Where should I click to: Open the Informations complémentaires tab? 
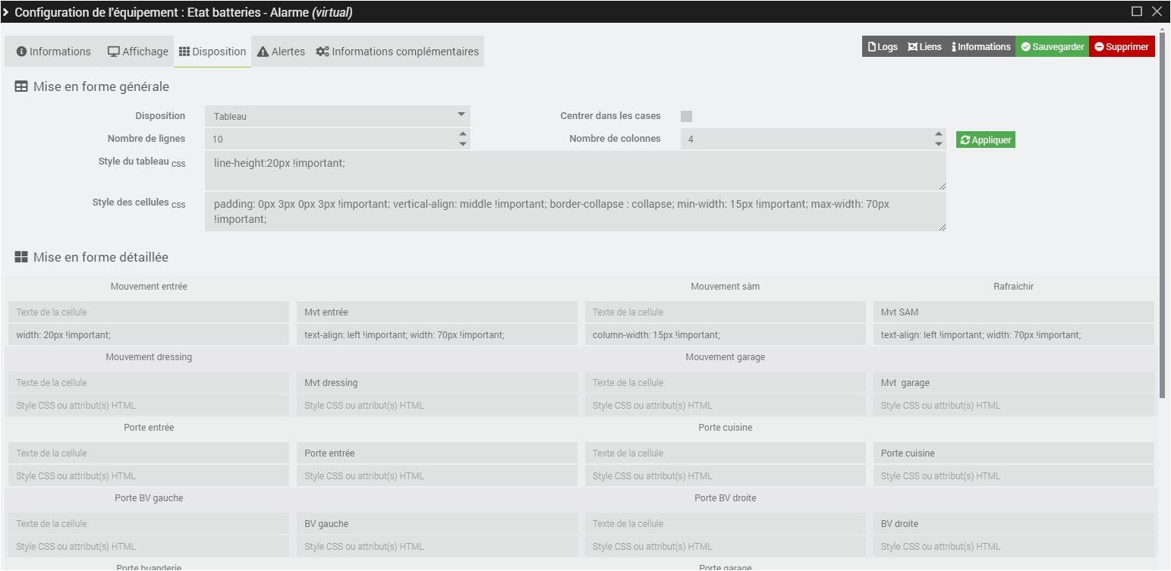pyautogui.click(x=398, y=52)
